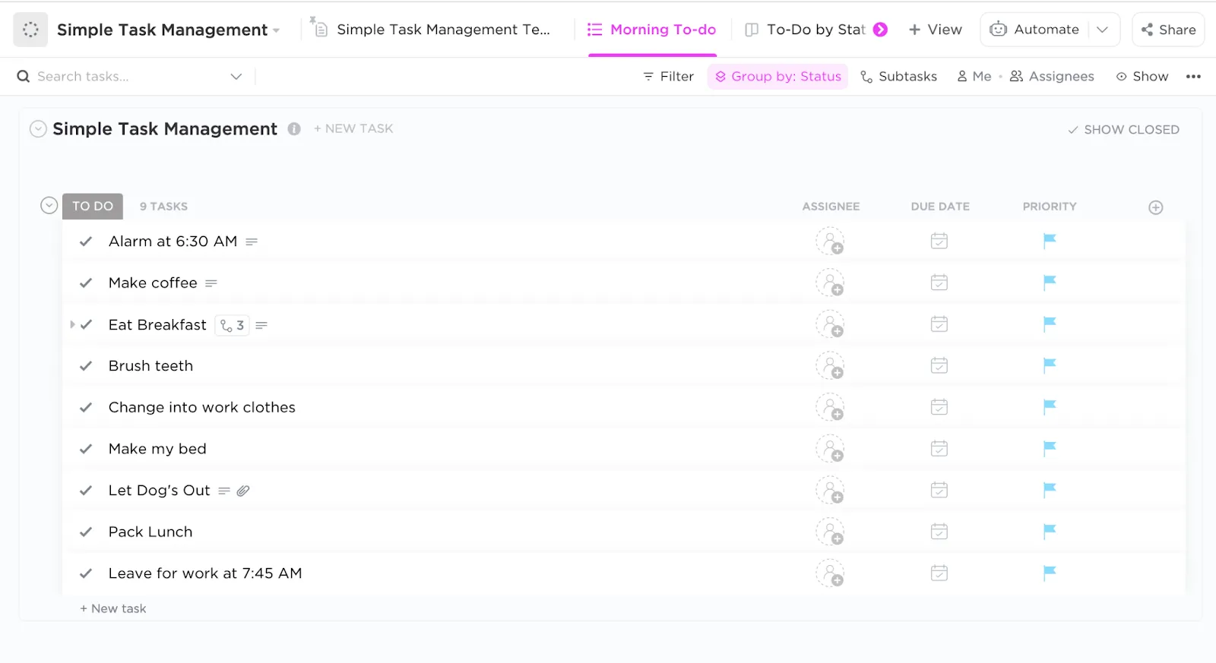
Task: Assign someone to Brush teeth
Action: [x=830, y=366]
